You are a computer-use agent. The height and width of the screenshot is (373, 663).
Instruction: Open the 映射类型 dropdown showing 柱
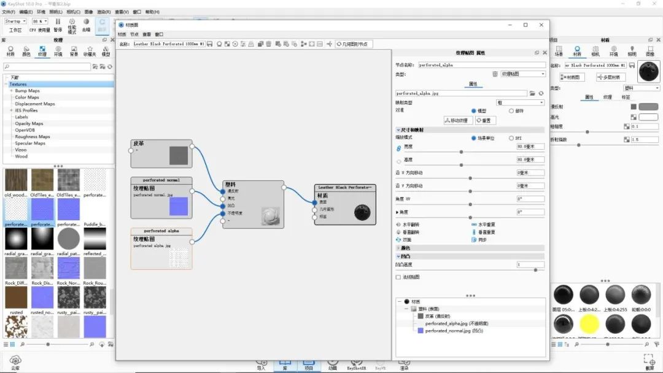click(521, 102)
